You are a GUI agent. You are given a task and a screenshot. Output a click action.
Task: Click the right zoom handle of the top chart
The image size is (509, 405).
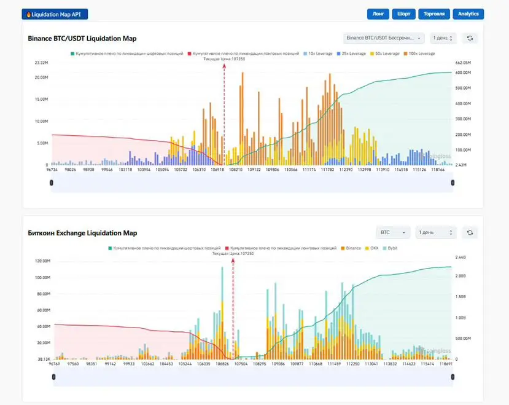tap(453, 183)
